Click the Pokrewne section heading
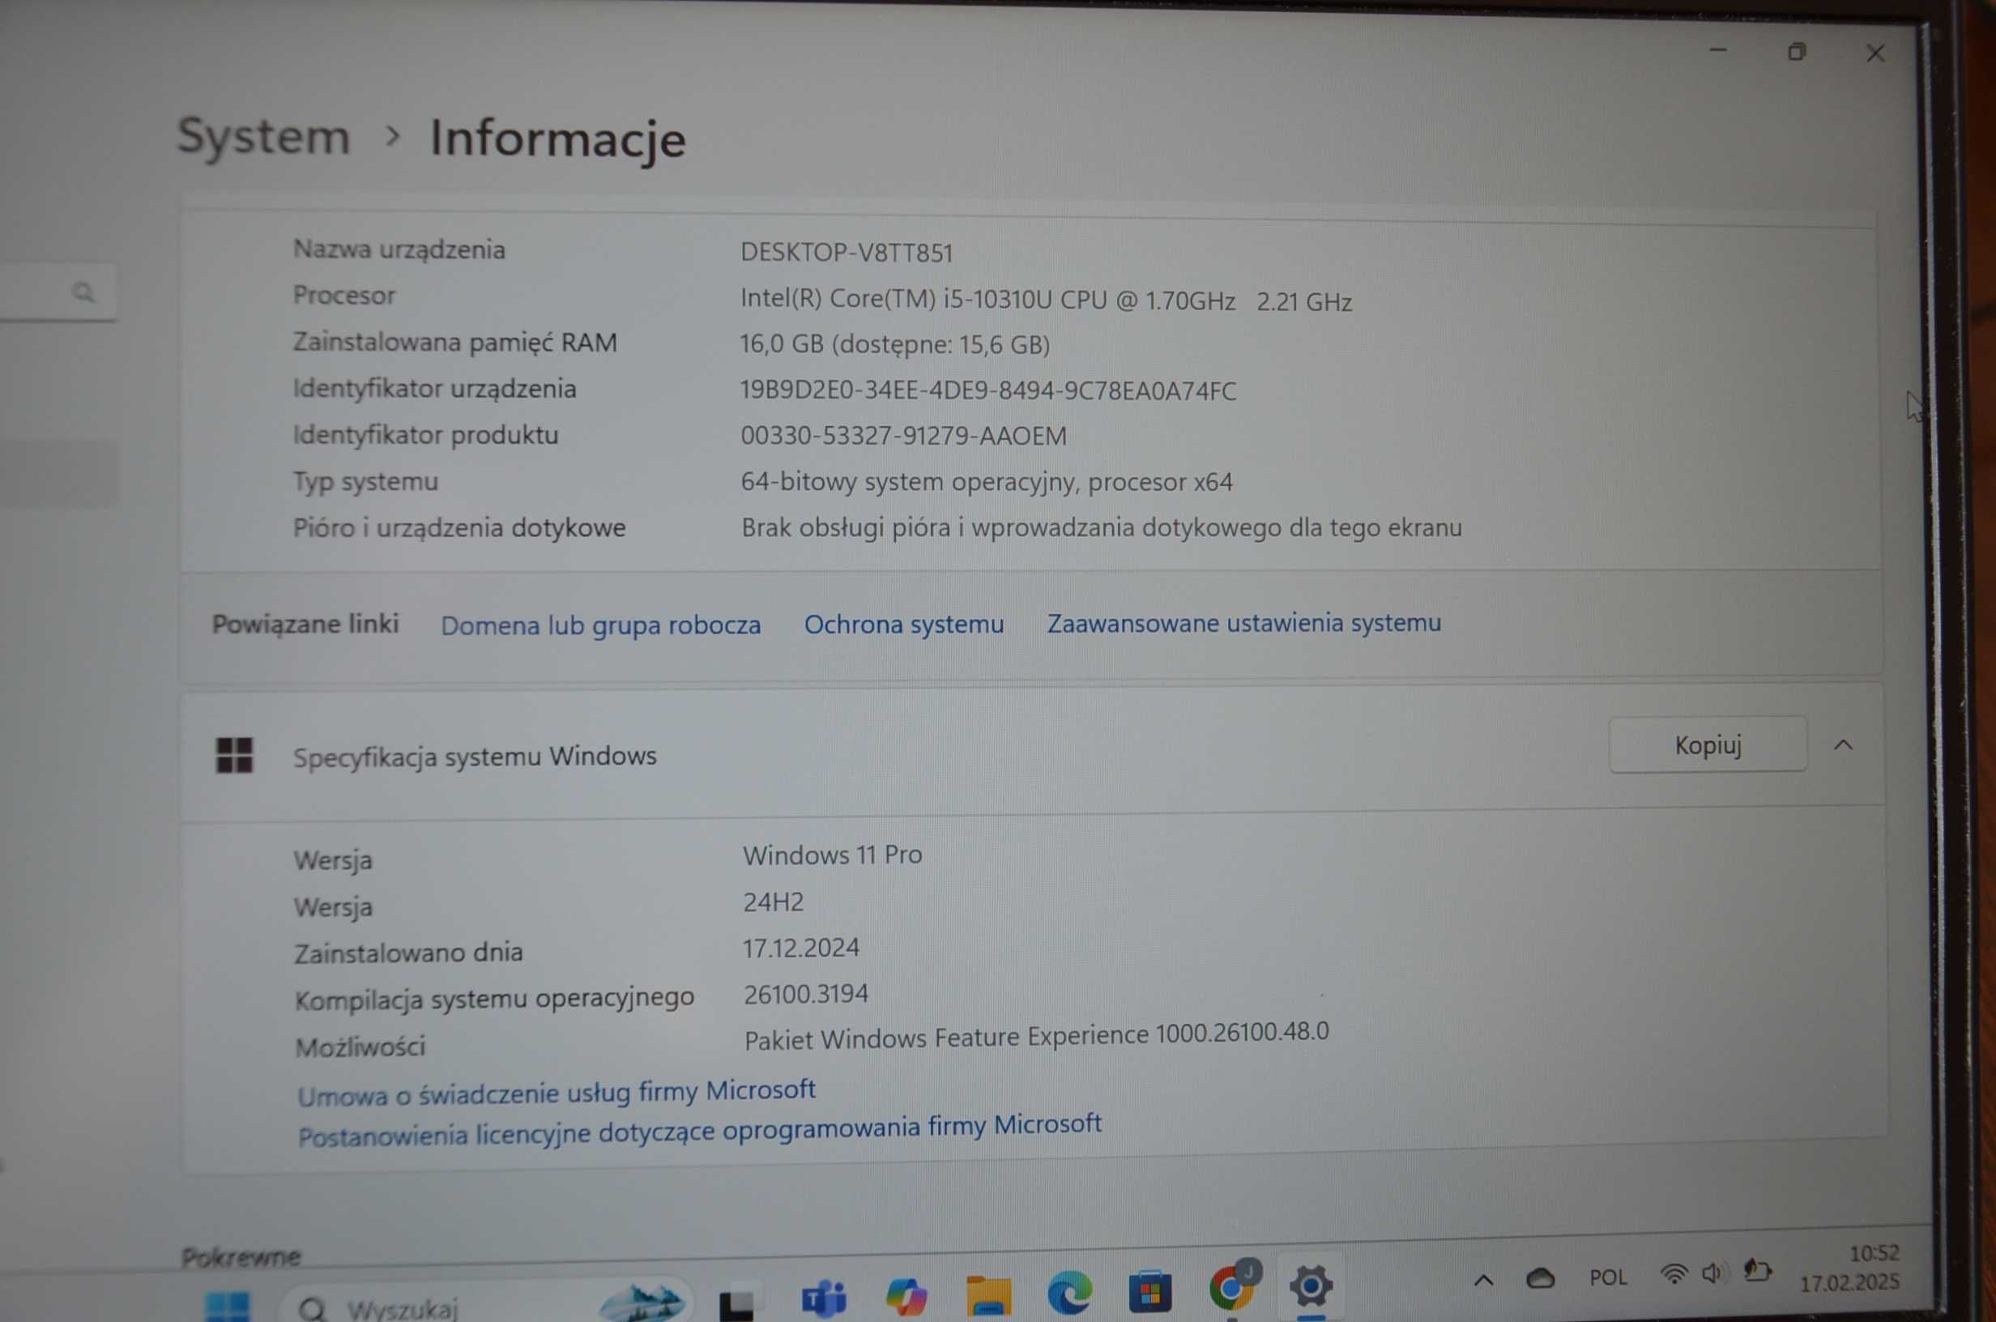This screenshot has height=1322, width=1996. 241,1257
